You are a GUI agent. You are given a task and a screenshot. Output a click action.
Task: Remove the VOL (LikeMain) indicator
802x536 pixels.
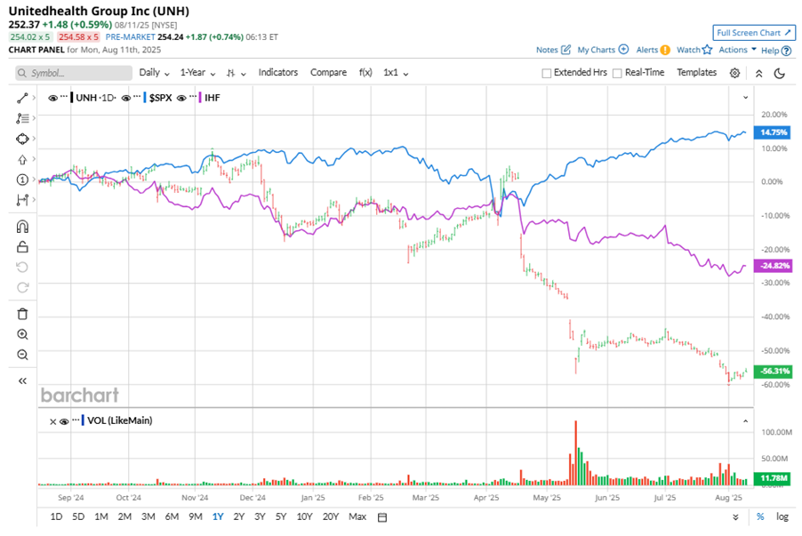tap(52, 421)
